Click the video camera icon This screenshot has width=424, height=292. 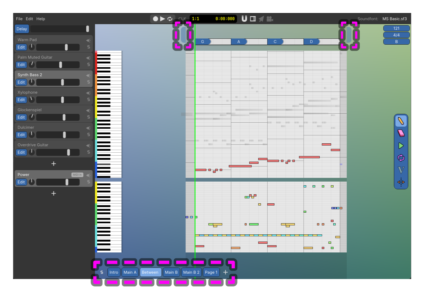click(x=270, y=19)
